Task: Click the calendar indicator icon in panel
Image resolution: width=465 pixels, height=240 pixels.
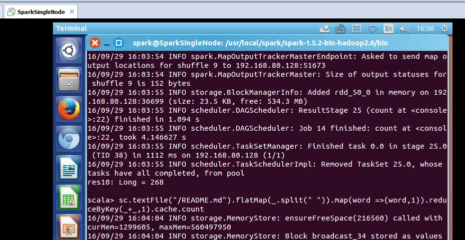Action: [357, 29]
